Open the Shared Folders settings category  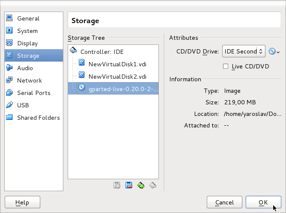38,118
